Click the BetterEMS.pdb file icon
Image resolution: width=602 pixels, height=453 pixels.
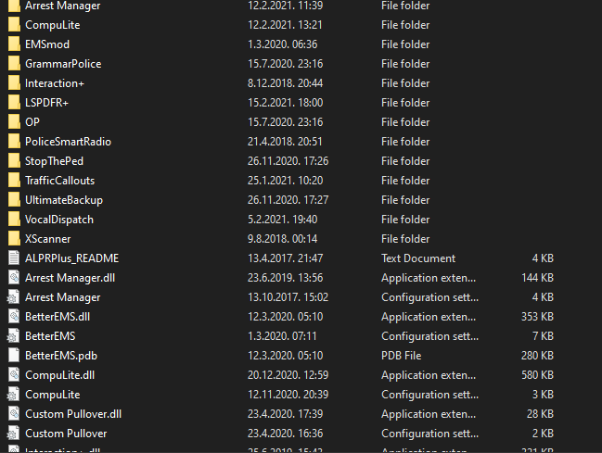coord(13,356)
